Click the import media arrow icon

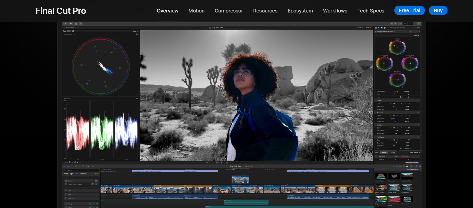pyautogui.click(x=65, y=24)
